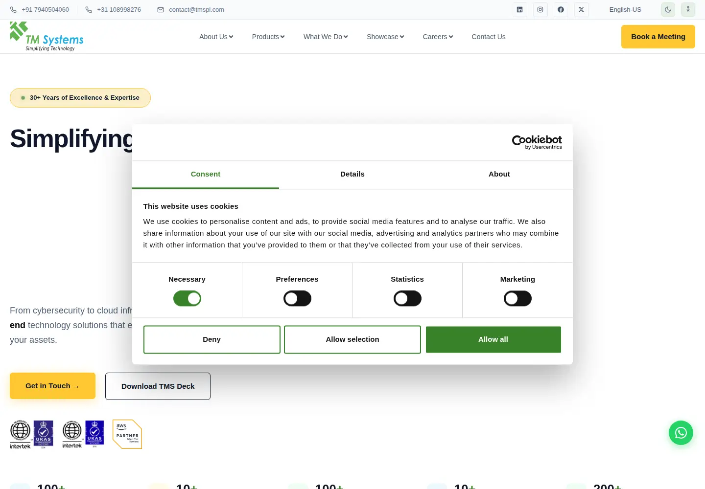
Task: Click the Cookiebot by Usercentrics logo
Action: point(537,142)
